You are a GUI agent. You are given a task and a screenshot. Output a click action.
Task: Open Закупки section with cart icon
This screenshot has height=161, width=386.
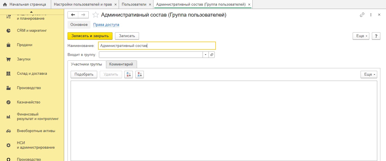(32, 59)
